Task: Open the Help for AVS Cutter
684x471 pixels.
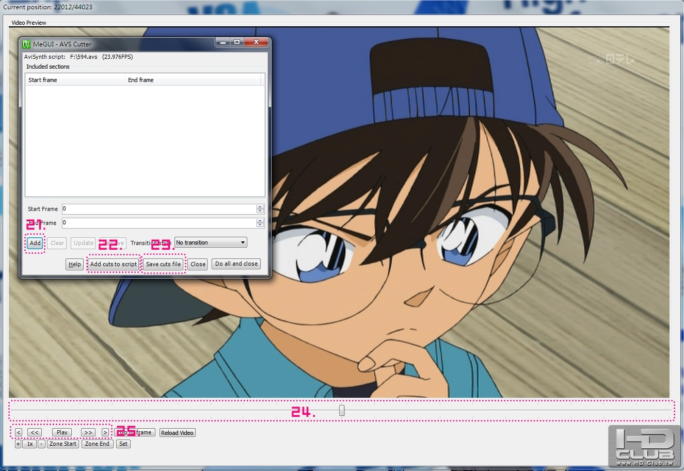Action: (75, 264)
